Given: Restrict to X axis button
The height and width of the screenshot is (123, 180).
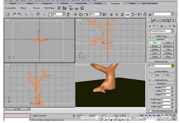Looking at the screenshot, I should (x=111, y=15).
